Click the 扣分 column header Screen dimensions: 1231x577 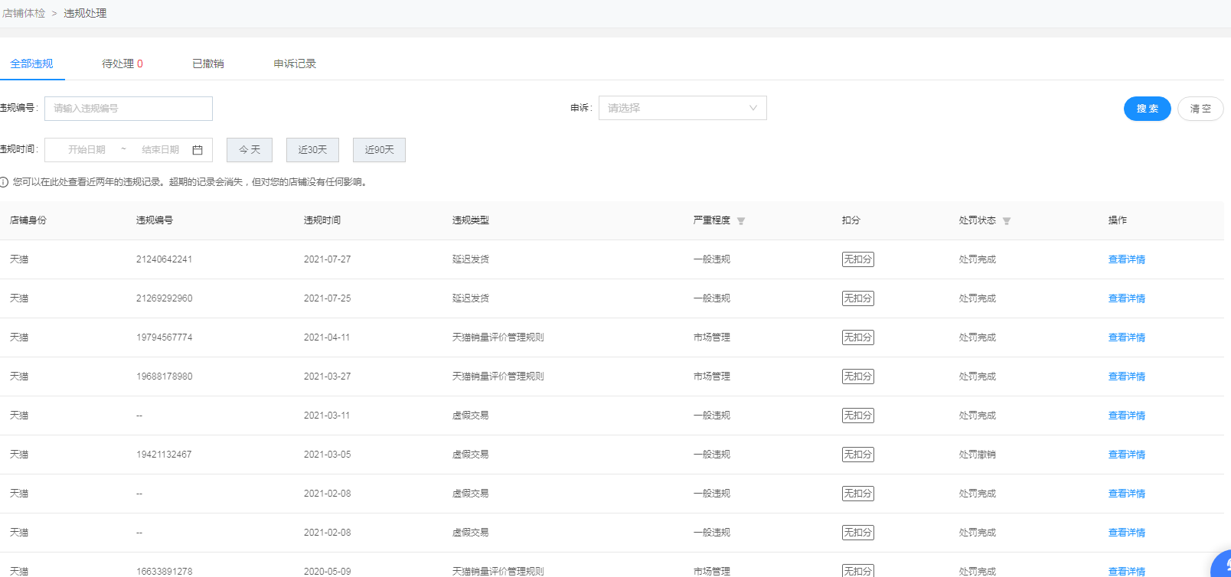coord(851,220)
